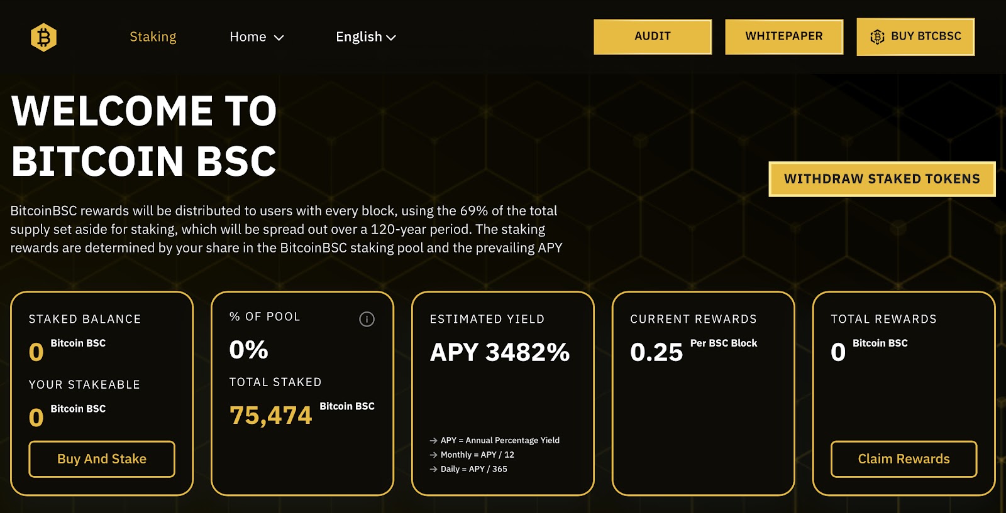Viewport: 1006px width, 513px height.
Task: Open the English language dropdown
Action: pyautogui.click(x=365, y=37)
